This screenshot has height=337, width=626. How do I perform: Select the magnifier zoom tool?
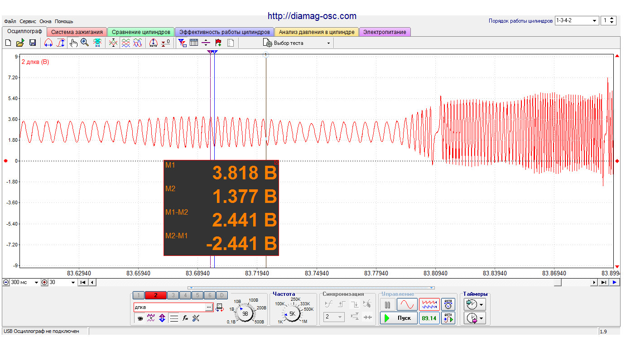[x=85, y=43]
